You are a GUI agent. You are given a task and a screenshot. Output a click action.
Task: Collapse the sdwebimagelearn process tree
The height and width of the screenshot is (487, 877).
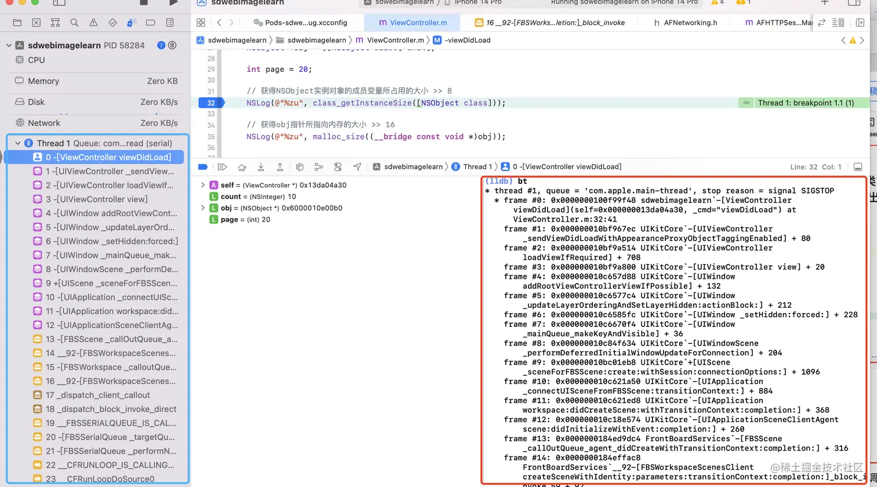point(8,45)
